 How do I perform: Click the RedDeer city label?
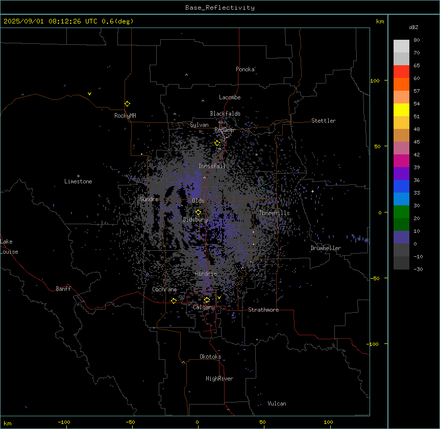pyautogui.click(x=225, y=130)
